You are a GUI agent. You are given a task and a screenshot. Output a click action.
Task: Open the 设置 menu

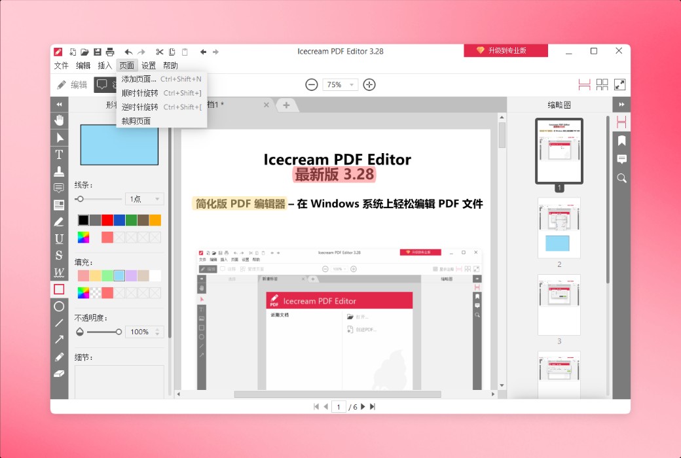point(148,65)
